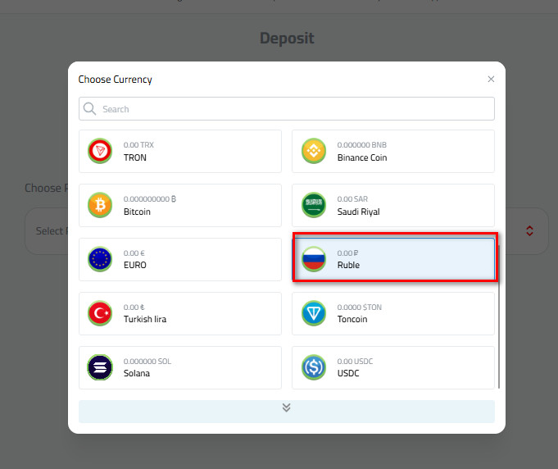Select Turkish lira currency name
The width and height of the screenshot is (558, 469).
(x=145, y=320)
